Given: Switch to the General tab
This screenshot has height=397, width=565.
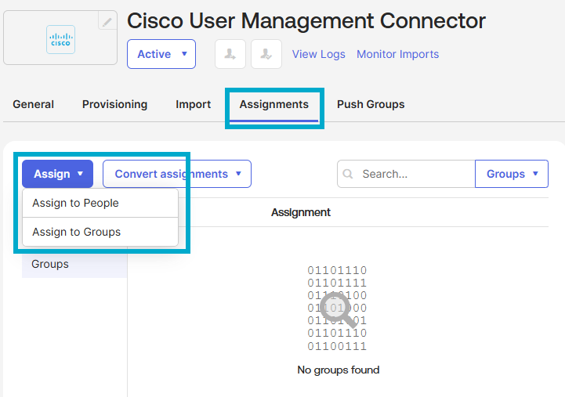Looking at the screenshot, I should pos(33,104).
